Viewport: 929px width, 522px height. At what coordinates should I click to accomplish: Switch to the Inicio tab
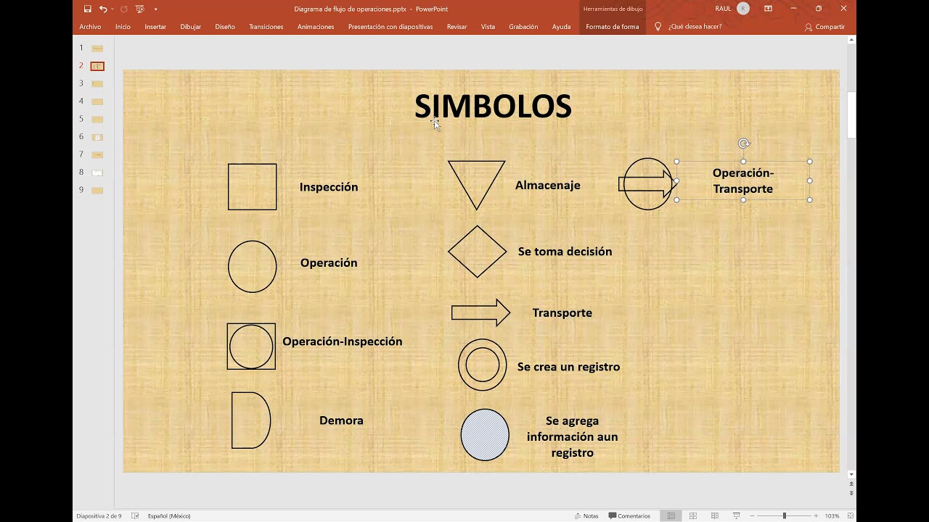coord(123,27)
